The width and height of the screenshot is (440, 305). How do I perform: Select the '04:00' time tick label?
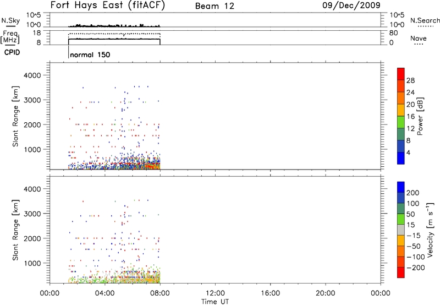pos(105,293)
